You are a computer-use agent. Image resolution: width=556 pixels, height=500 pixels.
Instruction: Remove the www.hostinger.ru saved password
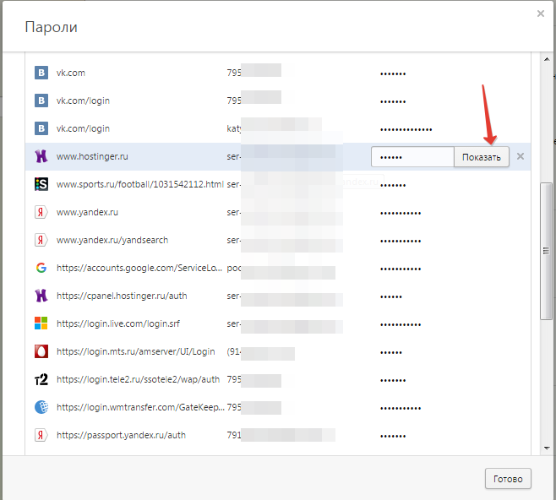(521, 156)
